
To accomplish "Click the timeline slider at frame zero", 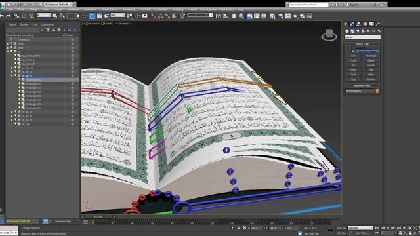I will pyautogui.click(x=93, y=222).
